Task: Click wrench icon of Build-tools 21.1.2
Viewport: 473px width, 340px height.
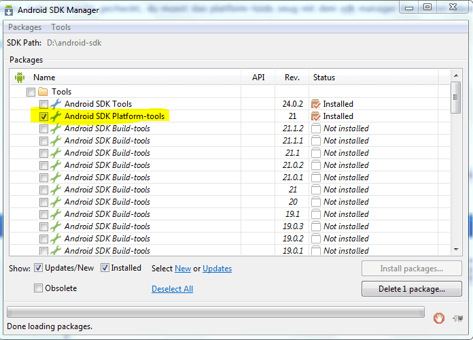Action: click(56, 129)
